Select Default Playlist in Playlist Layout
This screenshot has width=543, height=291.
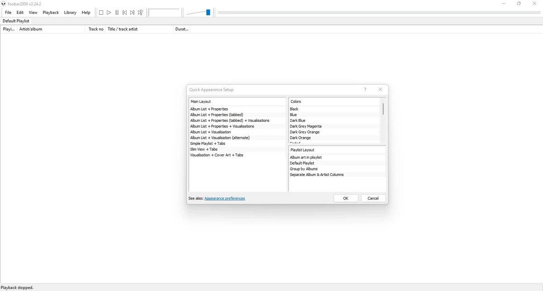tap(337, 163)
